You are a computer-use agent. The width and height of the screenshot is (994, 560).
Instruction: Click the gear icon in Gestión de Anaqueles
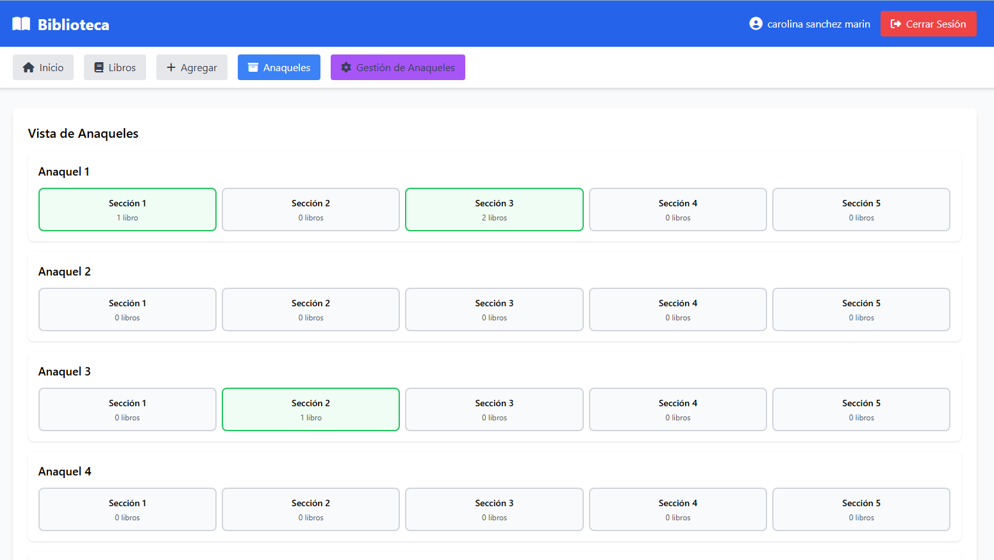(346, 67)
